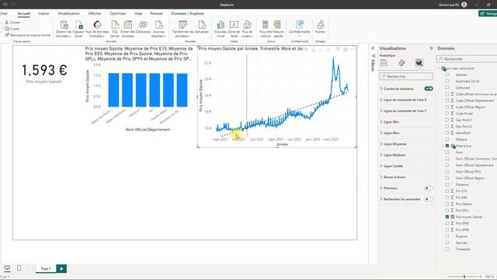Image resolution: width=497 pixels, height=280 pixels.
Task: Check the Adresse field checkbox
Action: (447, 75)
